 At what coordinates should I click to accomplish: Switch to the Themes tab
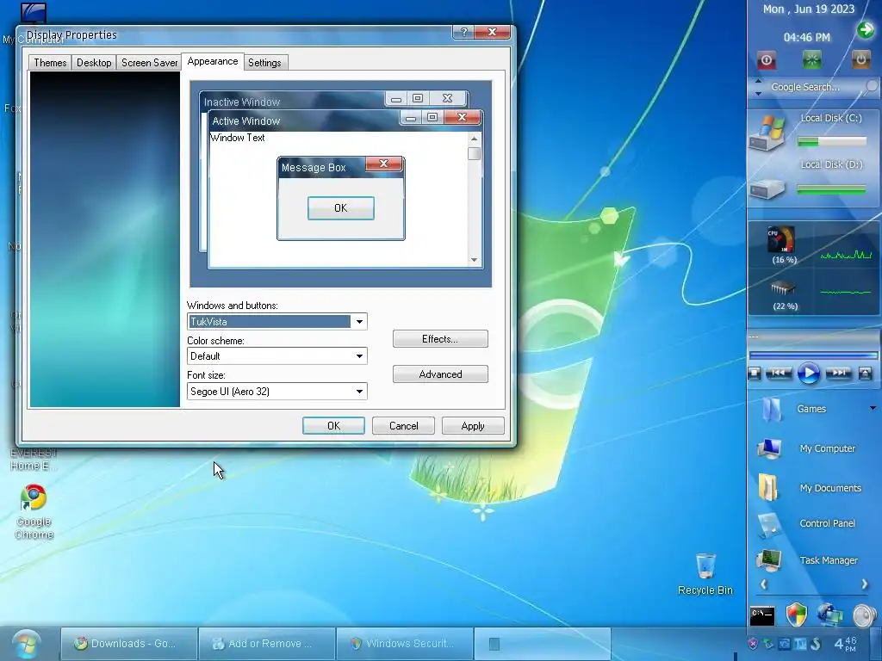click(x=50, y=62)
